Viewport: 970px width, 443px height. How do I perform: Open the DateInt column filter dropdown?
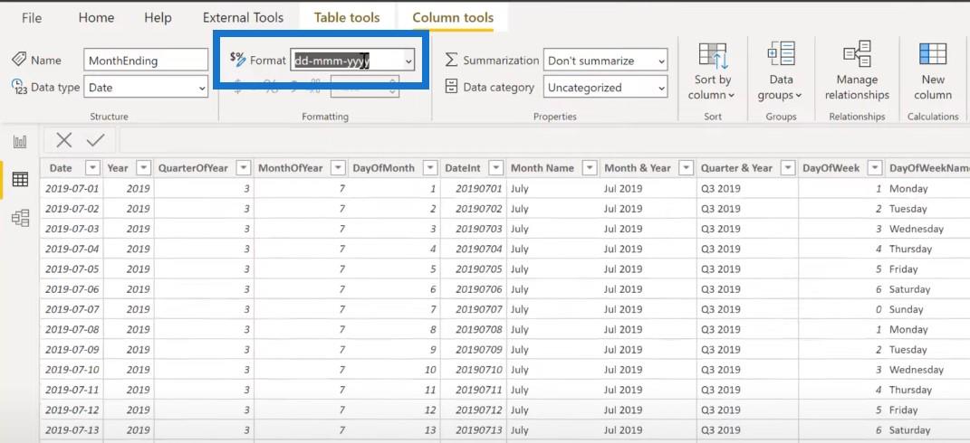pyautogui.click(x=495, y=168)
